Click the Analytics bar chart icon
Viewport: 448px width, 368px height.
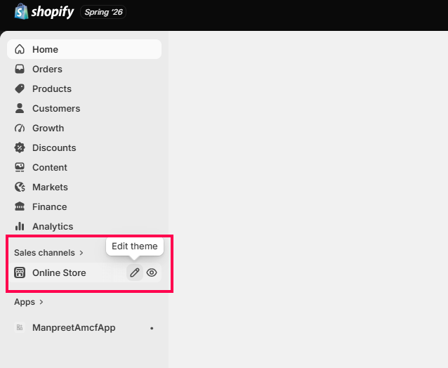[x=20, y=226]
